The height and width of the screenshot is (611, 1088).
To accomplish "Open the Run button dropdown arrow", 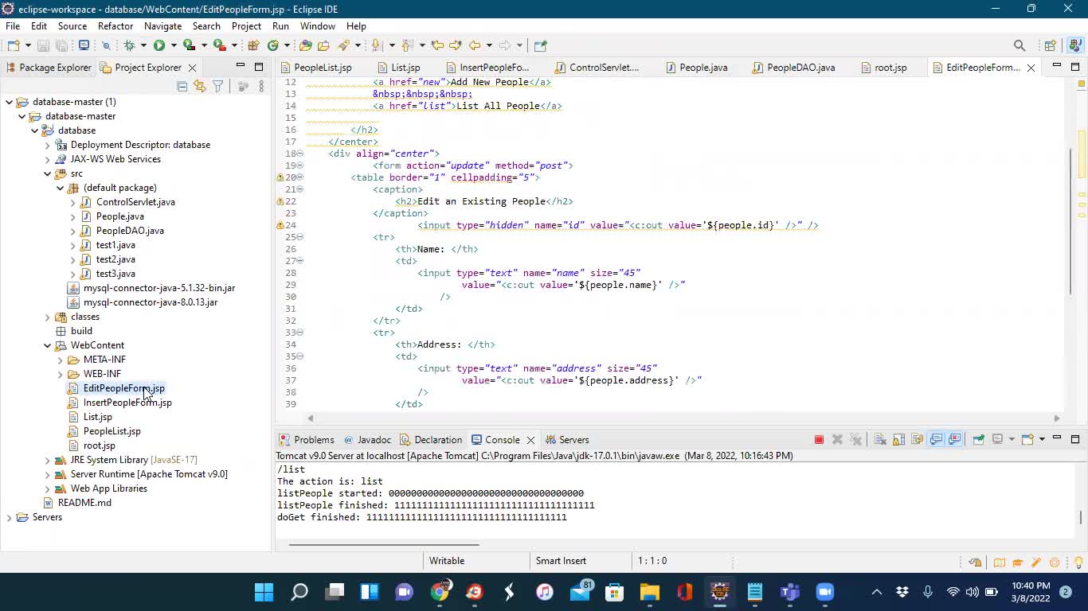I will pos(174,45).
